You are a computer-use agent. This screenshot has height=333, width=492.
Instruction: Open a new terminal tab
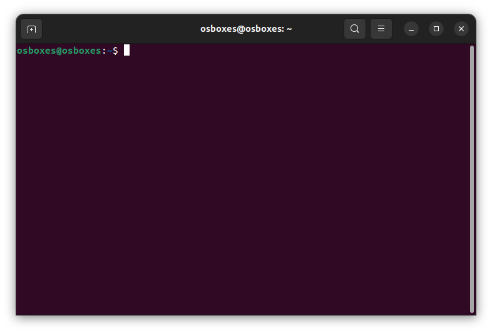coord(31,29)
